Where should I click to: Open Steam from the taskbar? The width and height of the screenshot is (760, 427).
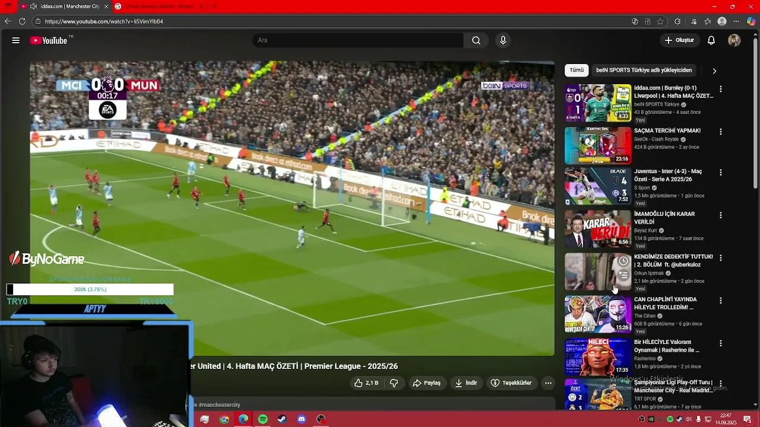coord(282,419)
